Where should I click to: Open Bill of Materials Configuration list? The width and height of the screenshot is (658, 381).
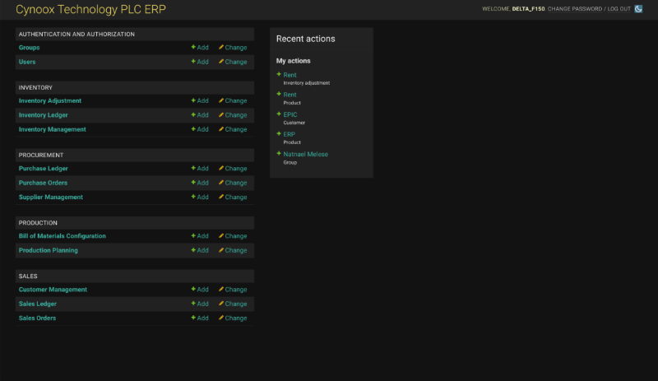[x=63, y=236]
